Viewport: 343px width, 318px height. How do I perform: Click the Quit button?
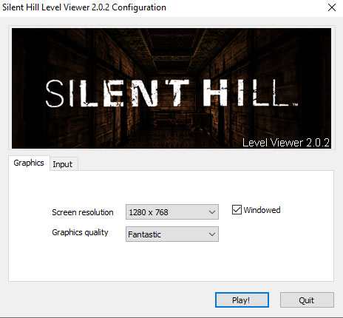tap(307, 300)
